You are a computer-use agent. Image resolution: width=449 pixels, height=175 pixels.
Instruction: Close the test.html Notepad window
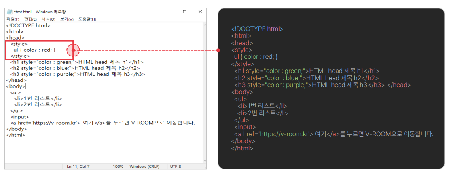(x=200, y=12)
